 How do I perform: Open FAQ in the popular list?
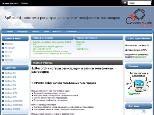pyautogui.click(x=78, y=47)
